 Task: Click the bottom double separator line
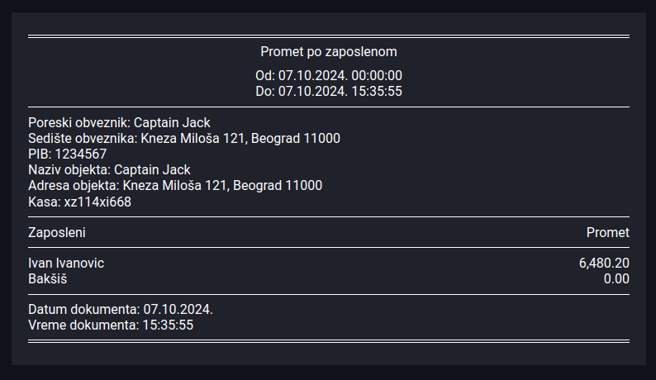[329, 341]
